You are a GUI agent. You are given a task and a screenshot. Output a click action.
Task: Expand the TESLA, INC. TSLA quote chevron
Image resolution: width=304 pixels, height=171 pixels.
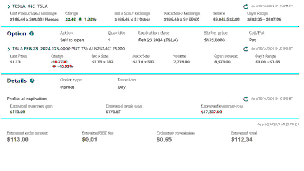[9, 7]
